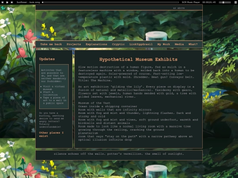This screenshot has width=238, height=178.
Task: Play the Sunflower track
Action: [7, 2]
